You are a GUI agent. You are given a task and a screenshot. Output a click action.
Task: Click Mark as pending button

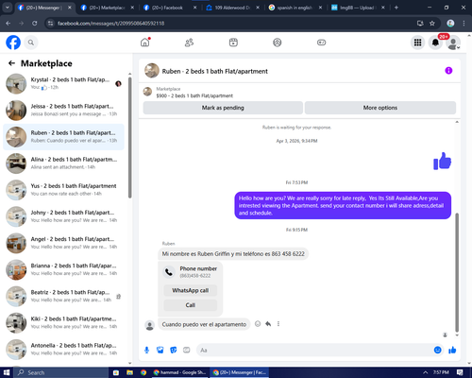click(223, 108)
